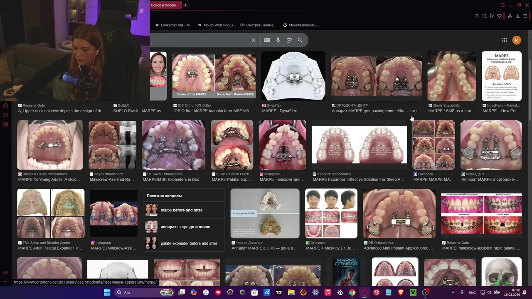The image size is (532, 299).
Task: Open K Clinic Dental Practice image
Action: 232,145
